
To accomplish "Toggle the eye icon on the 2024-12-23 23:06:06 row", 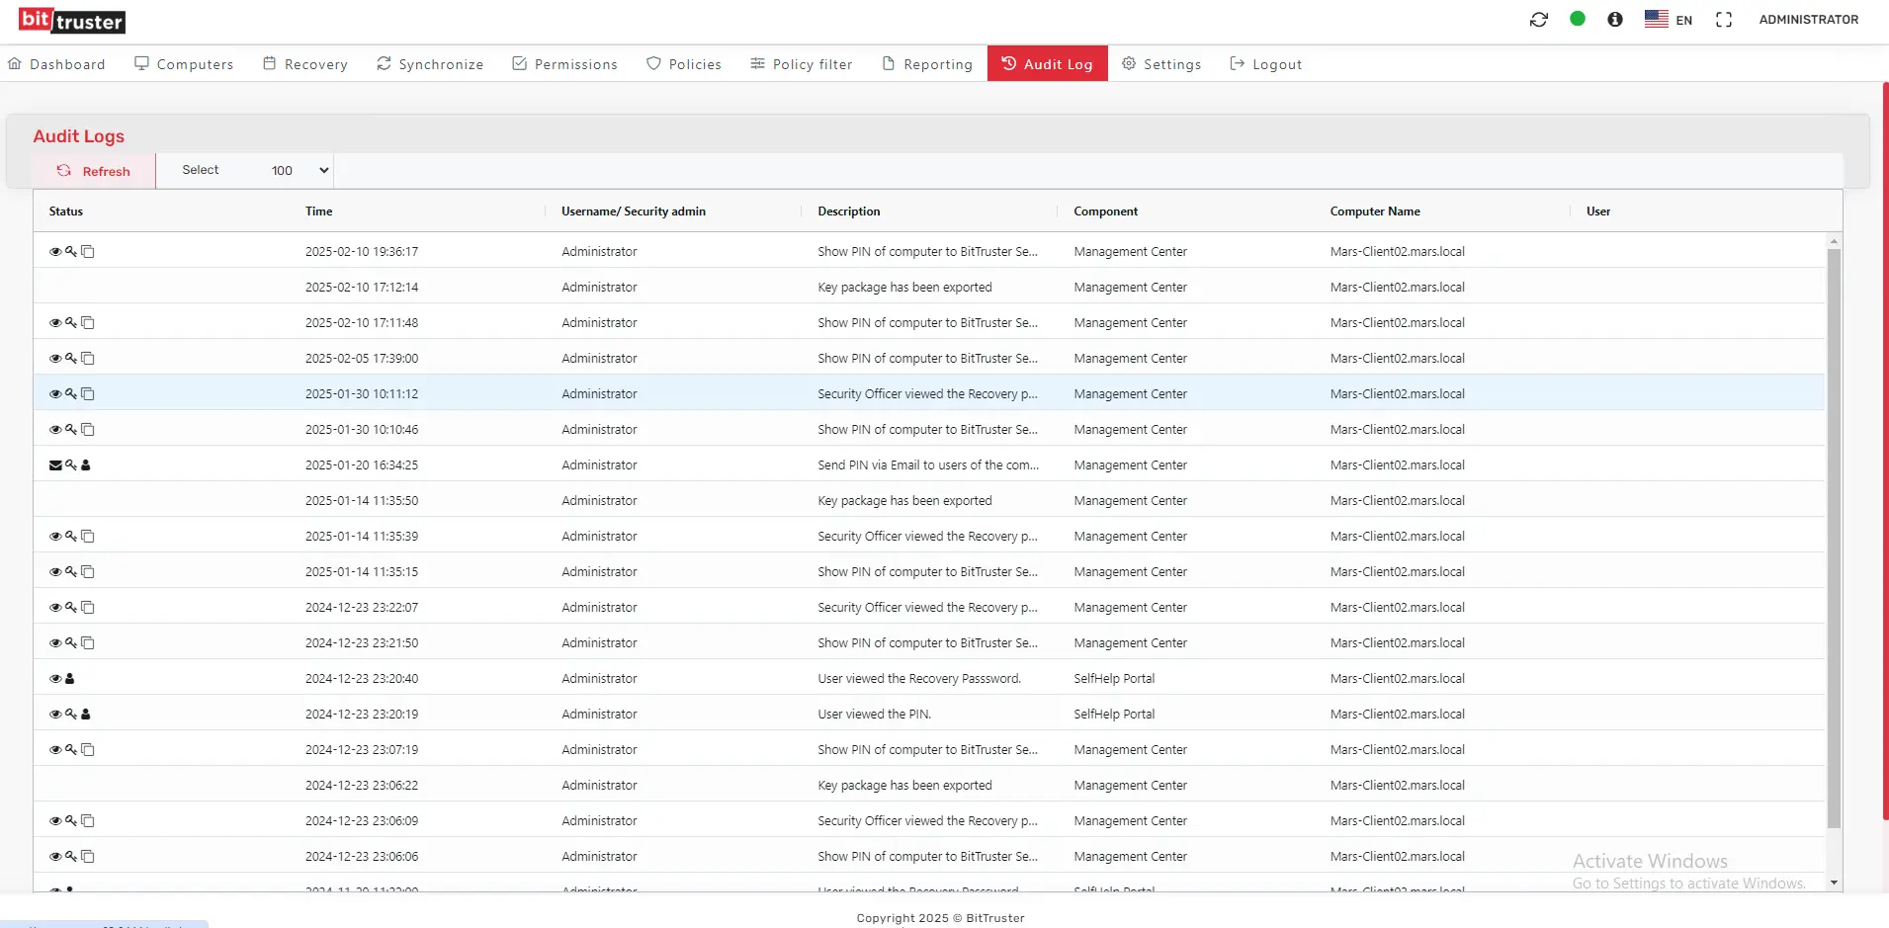I will pos(54,856).
